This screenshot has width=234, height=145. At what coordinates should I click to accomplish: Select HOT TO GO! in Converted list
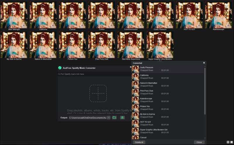point(168,123)
